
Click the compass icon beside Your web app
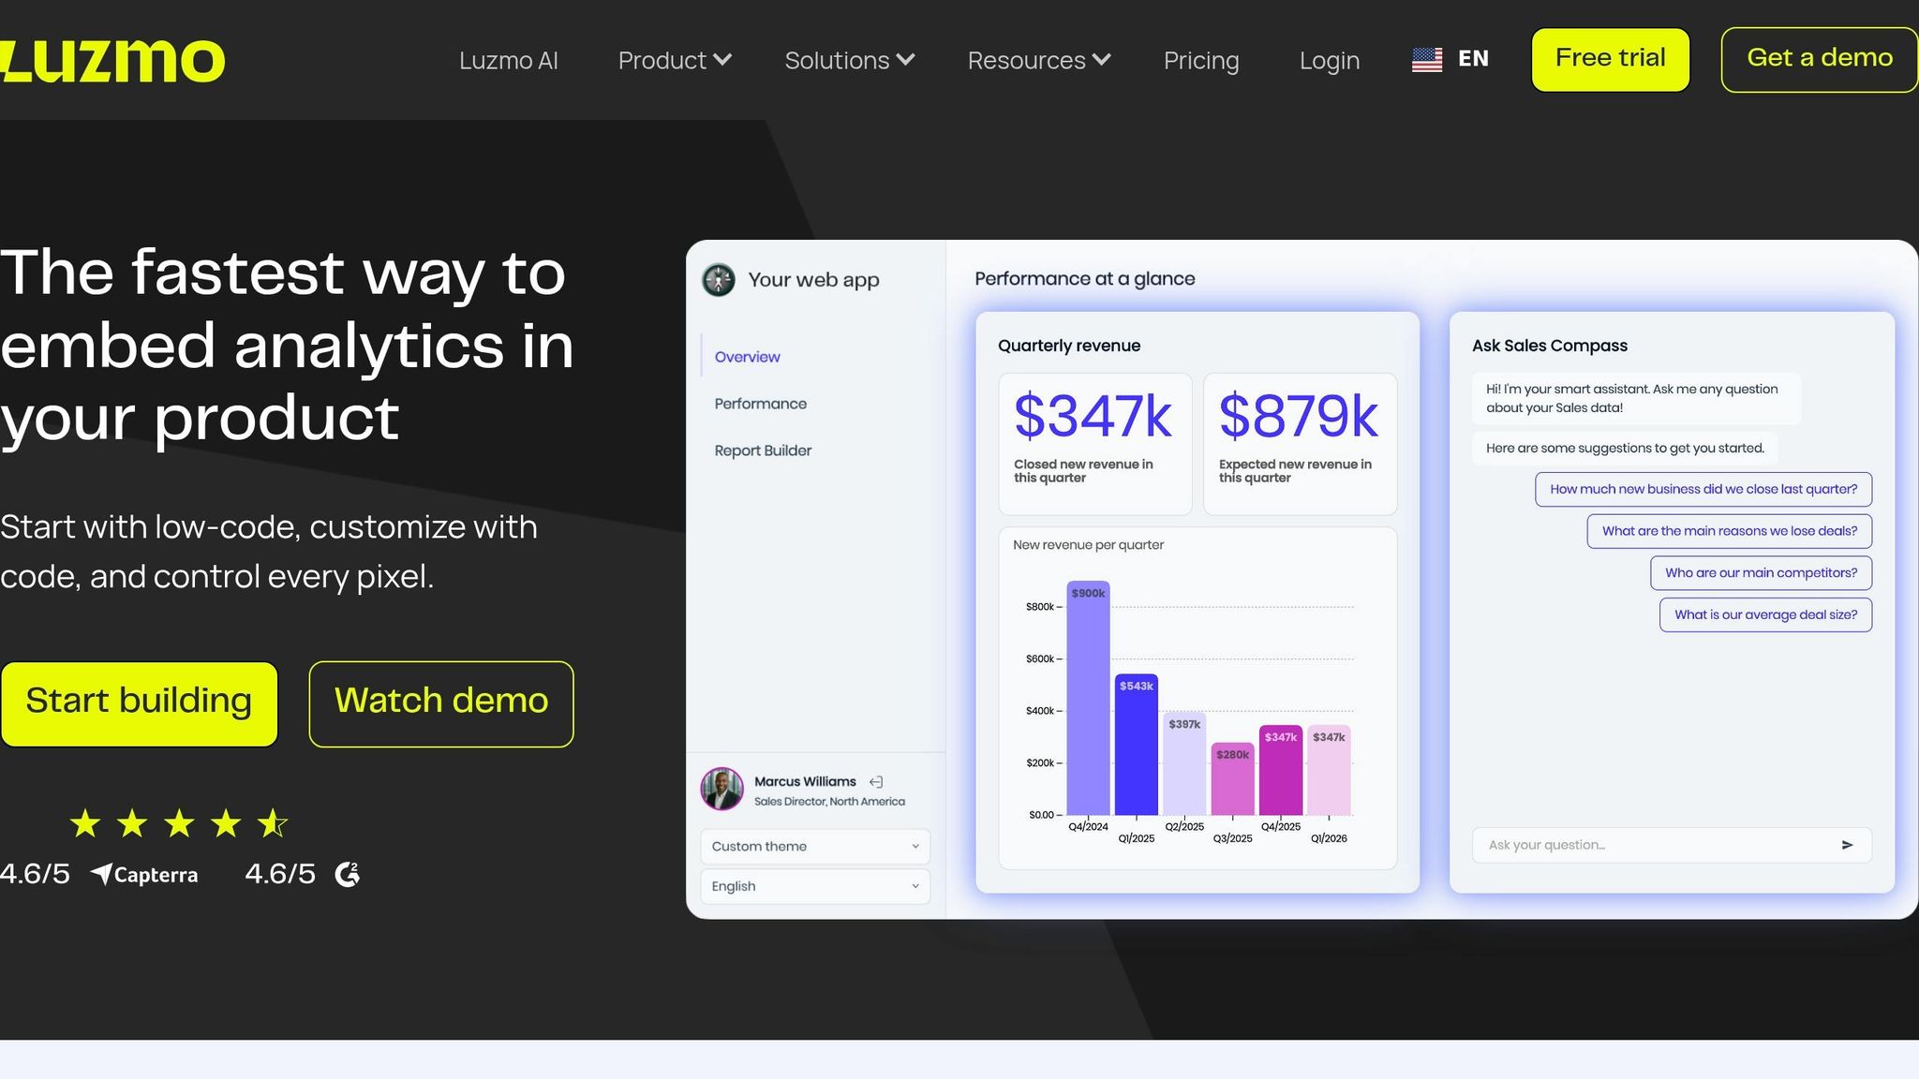click(719, 280)
